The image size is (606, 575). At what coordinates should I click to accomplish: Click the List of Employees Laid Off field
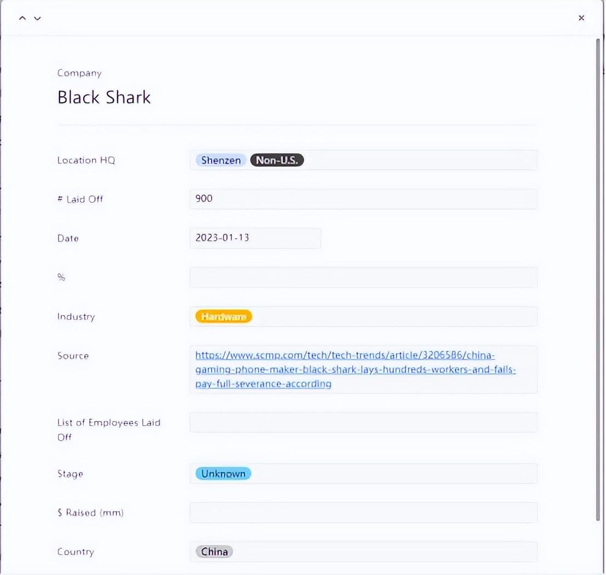[x=363, y=423]
